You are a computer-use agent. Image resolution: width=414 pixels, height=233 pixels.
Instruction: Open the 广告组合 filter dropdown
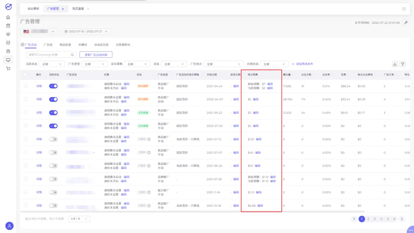pyautogui.click(x=223, y=64)
